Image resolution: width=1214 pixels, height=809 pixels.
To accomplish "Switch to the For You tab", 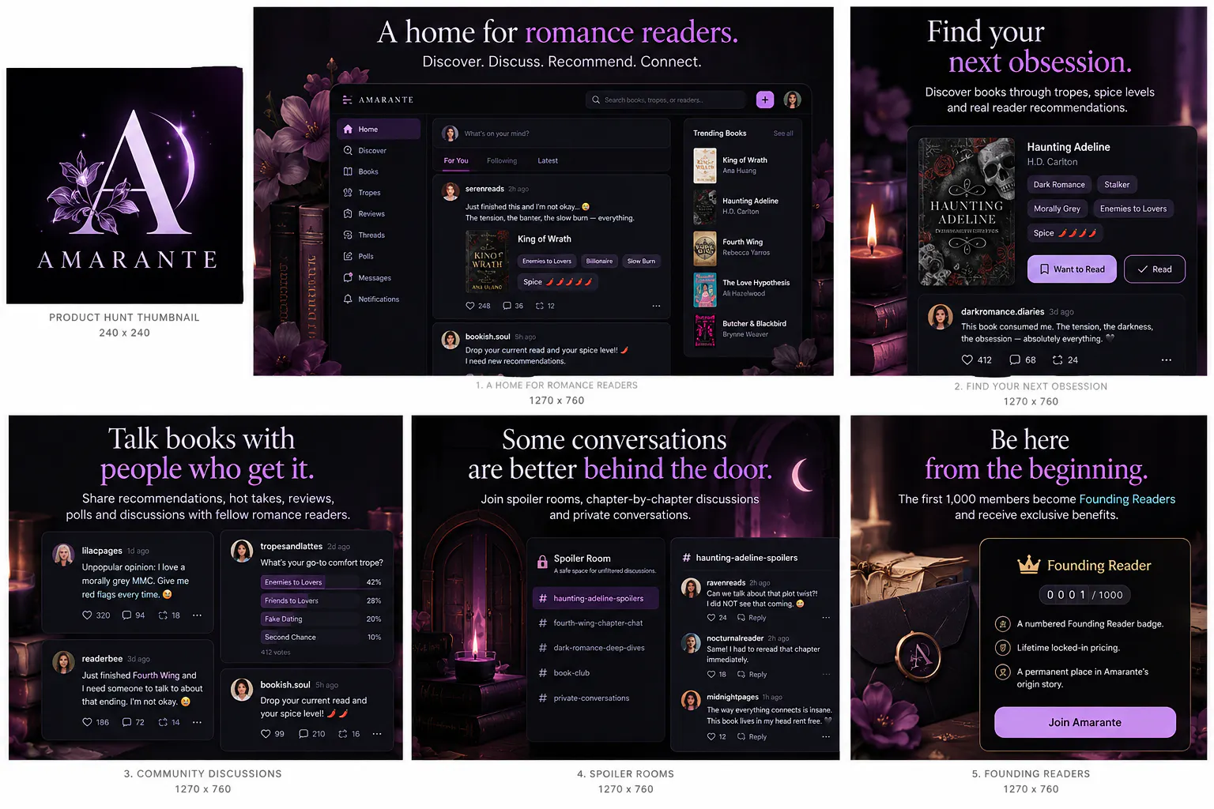I will 456,161.
